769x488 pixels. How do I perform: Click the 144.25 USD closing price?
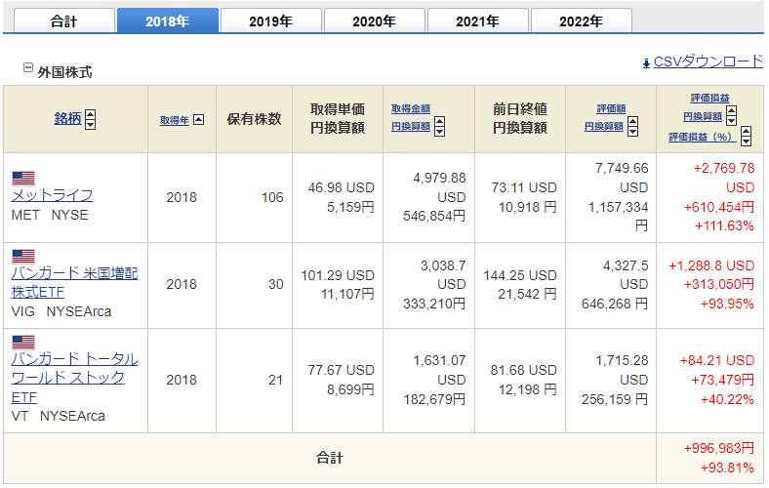[520, 275]
